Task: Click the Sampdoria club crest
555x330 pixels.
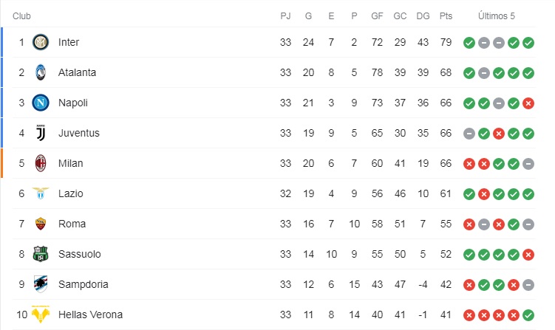Action: (x=41, y=284)
